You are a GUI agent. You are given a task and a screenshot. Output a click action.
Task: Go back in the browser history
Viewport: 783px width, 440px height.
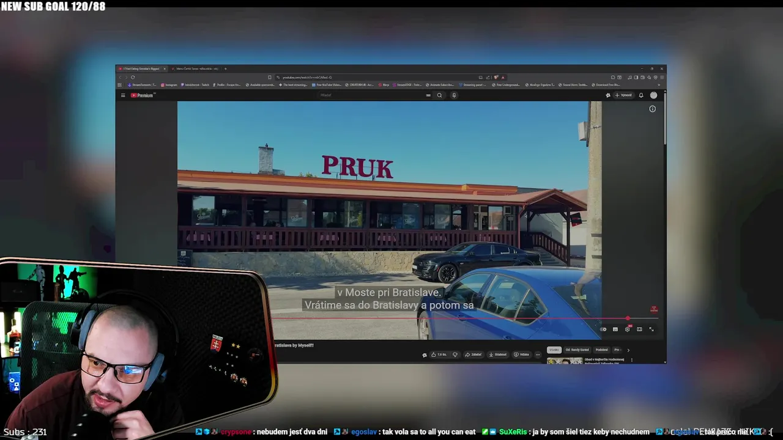[x=120, y=77]
